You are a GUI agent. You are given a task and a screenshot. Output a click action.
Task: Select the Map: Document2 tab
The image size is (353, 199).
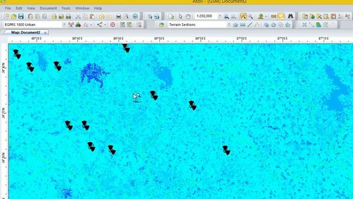pyautogui.click(x=25, y=33)
